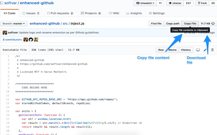The height and width of the screenshot is (135, 217).
Task: Unstar this repository
Action: (x=175, y=3)
